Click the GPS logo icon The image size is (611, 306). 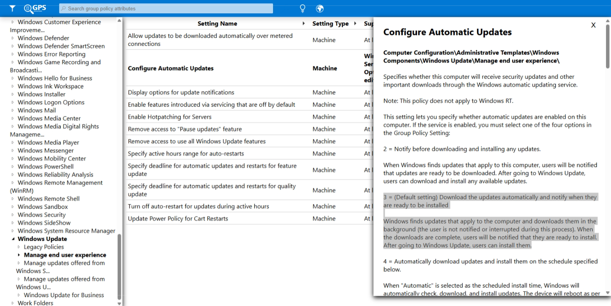pos(35,8)
